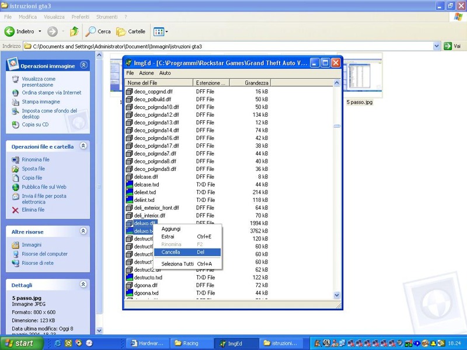The height and width of the screenshot is (350, 467).
Task: Click the Elimina file red X icon
Action: click(16, 210)
